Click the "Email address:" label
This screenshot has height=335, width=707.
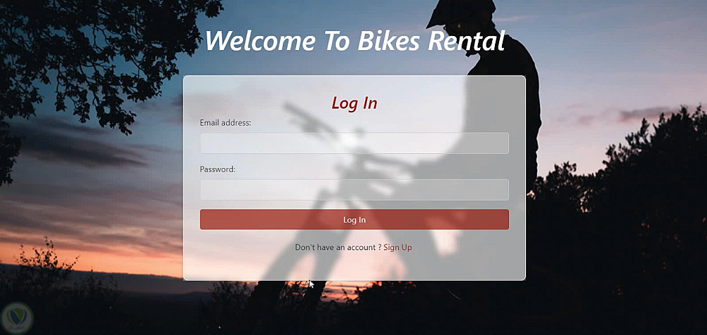[x=226, y=123]
